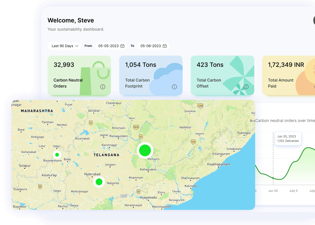
Task: Open calendar icon in To date field
Action: click(x=164, y=46)
